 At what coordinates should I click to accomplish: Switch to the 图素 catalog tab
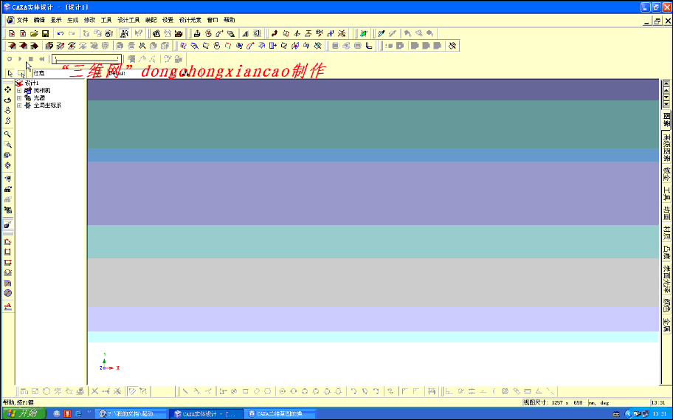coord(666,120)
